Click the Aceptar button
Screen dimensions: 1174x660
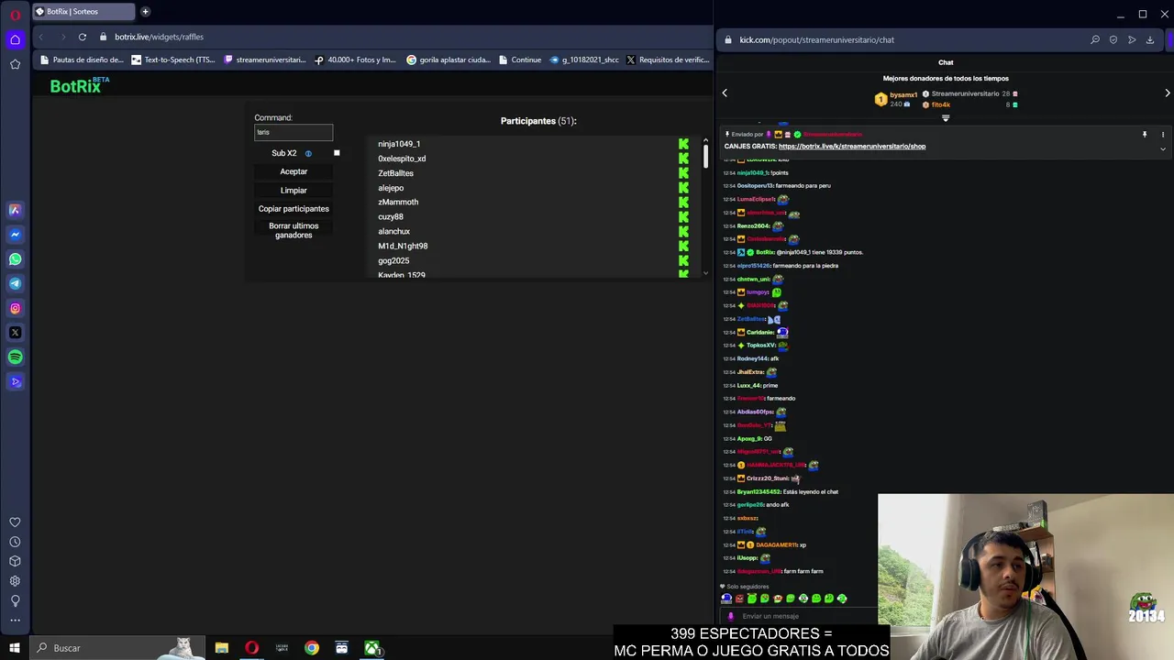pyautogui.click(x=293, y=171)
